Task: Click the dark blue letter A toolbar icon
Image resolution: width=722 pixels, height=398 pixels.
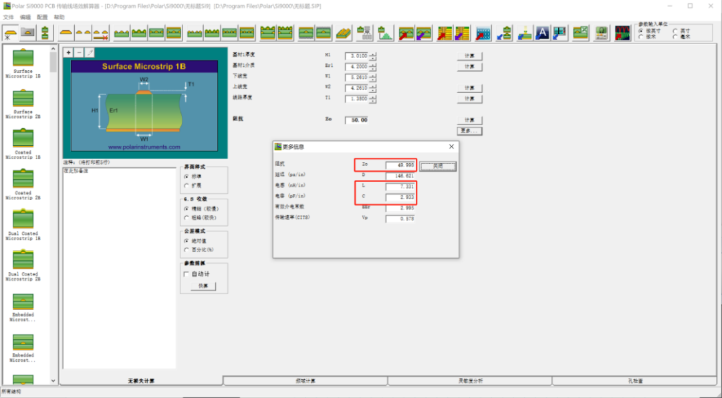Action: click(542, 33)
